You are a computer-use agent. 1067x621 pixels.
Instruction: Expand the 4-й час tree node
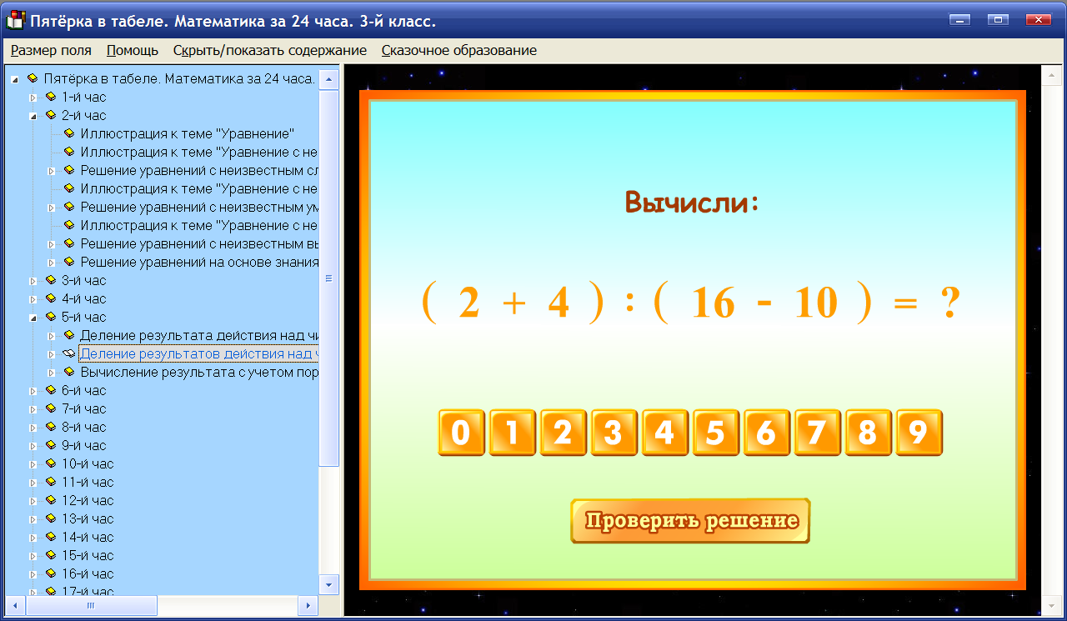[x=33, y=299]
